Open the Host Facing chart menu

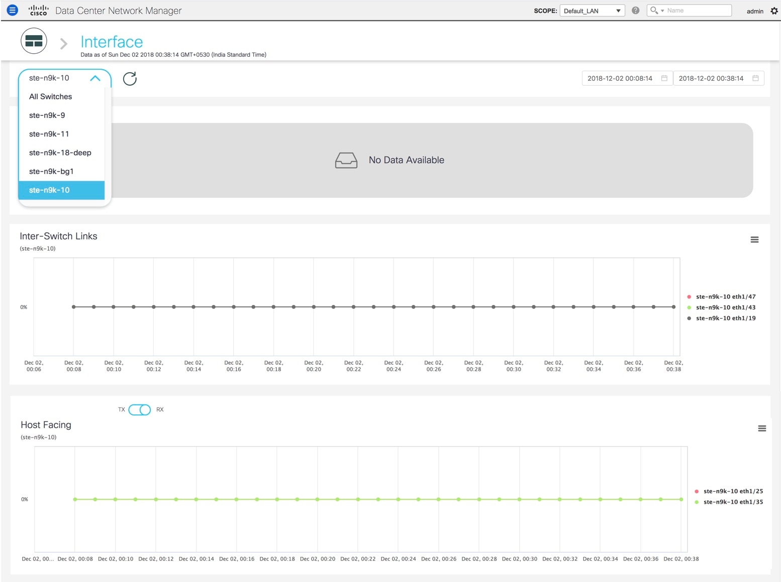click(x=762, y=428)
